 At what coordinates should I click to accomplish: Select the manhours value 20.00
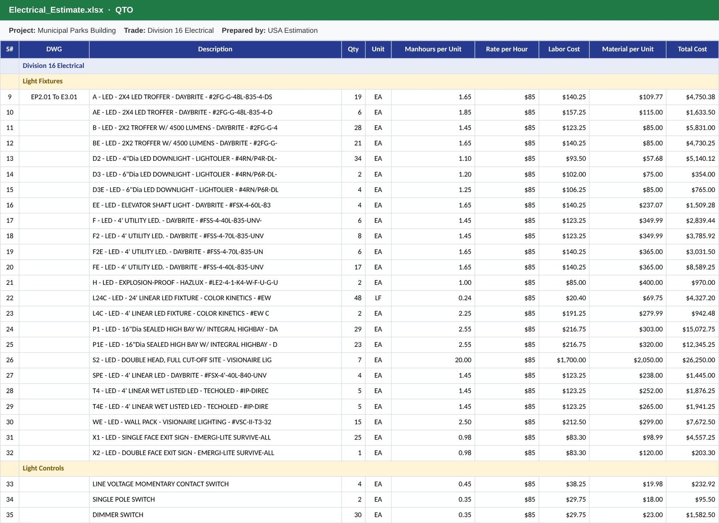point(433,360)
